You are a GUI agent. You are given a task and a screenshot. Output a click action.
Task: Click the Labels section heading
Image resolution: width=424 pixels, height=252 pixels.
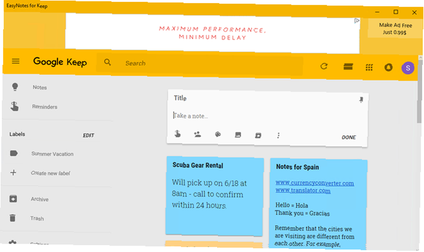(x=17, y=134)
